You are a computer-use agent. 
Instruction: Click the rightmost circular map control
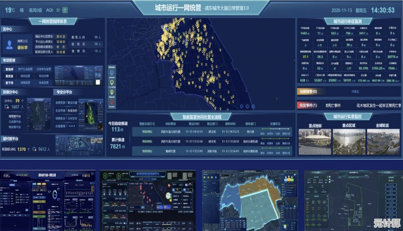252,107
